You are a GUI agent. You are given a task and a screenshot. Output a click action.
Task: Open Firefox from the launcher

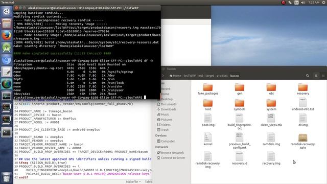click(7, 35)
